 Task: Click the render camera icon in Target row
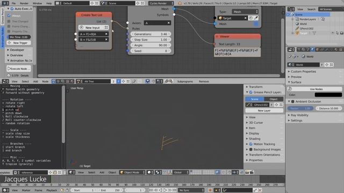[x=342, y=33]
